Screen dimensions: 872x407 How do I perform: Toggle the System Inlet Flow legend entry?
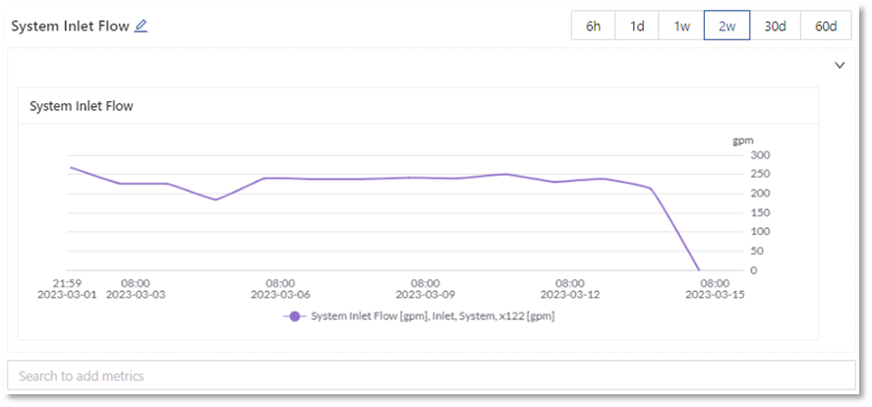420,316
